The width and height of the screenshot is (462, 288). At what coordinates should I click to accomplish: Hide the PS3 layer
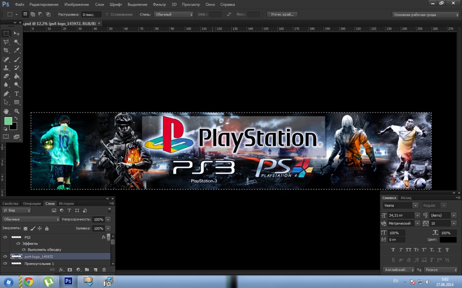[5, 237]
